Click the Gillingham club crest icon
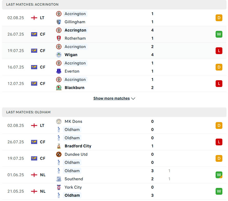Viewport: 228px width, 201px height. coord(59,22)
